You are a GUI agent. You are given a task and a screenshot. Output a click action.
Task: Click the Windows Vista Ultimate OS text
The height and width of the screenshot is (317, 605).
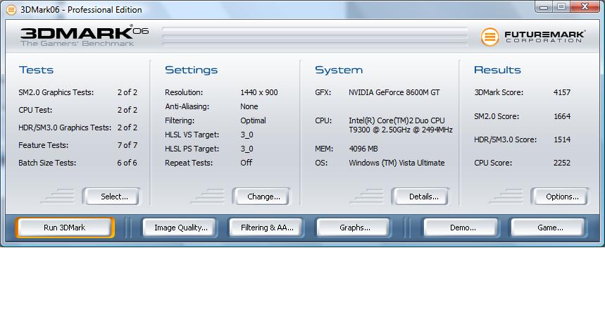(x=397, y=163)
